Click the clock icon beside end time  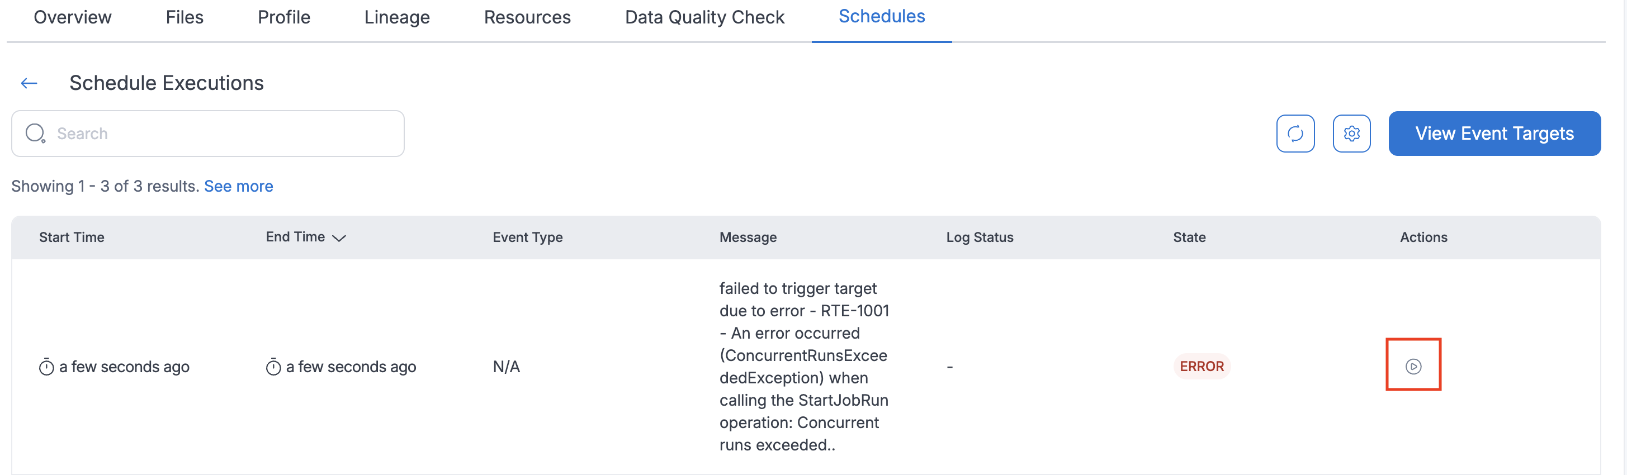[273, 367]
